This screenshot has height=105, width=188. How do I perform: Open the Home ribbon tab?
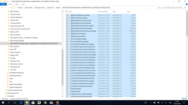point(10,4)
